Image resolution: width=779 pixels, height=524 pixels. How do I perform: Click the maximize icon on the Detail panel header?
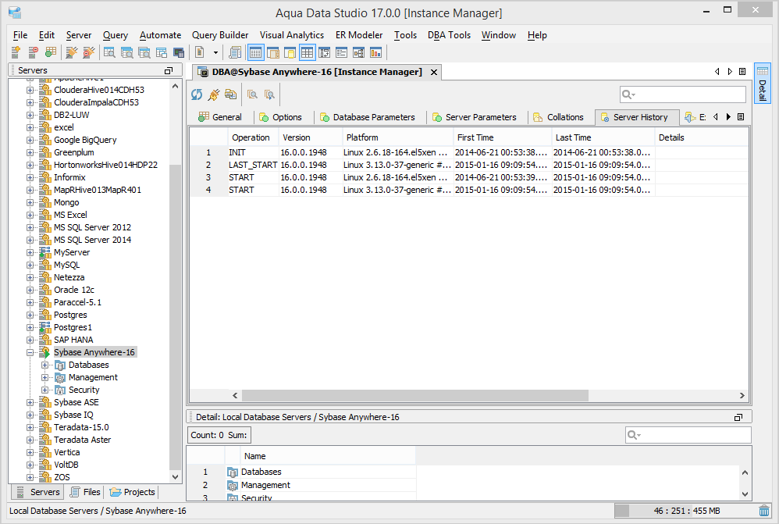[x=738, y=417]
